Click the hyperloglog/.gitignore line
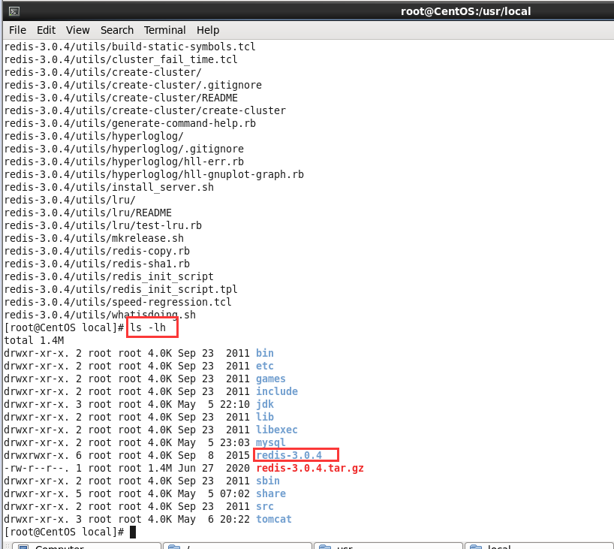This screenshot has width=614, height=549. 124,149
